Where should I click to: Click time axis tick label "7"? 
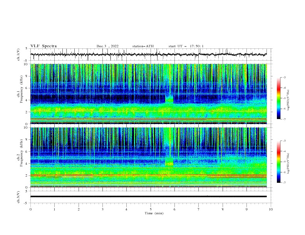(x=198, y=209)
